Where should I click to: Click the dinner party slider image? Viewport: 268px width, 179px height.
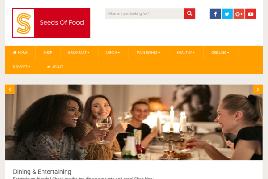tap(134, 122)
